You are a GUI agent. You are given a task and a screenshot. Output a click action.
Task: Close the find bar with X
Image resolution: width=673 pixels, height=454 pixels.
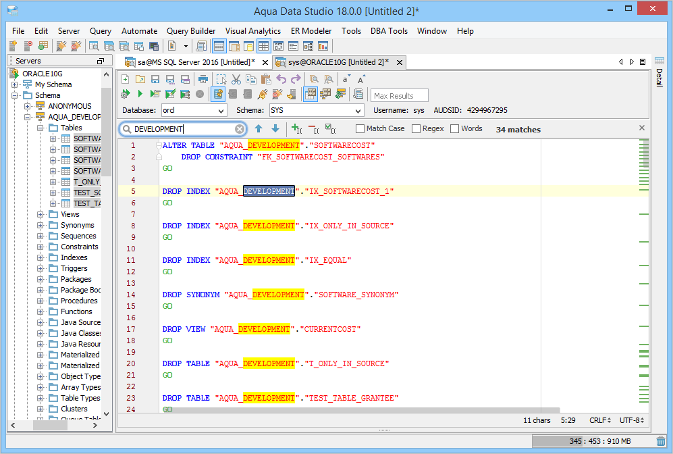pyautogui.click(x=642, y=128)
